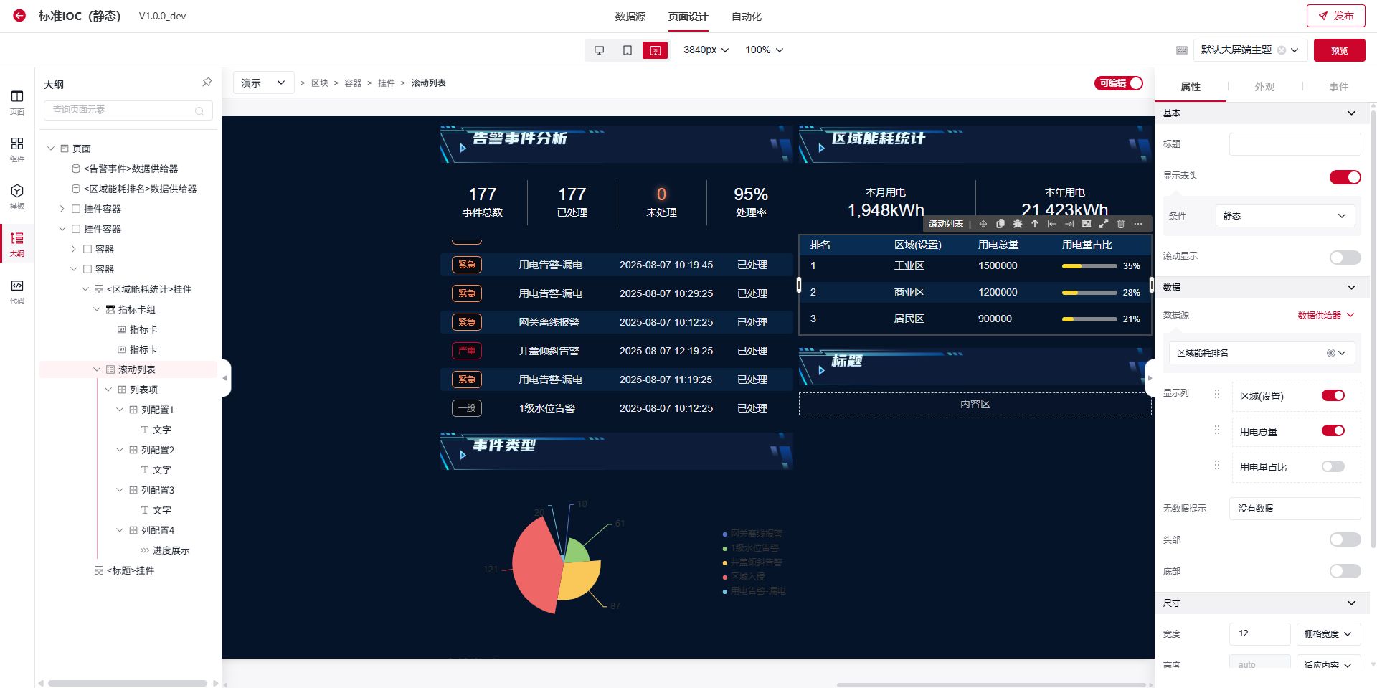Click the bug debug icon in floating toolbar

click(x=1018, y=224)
